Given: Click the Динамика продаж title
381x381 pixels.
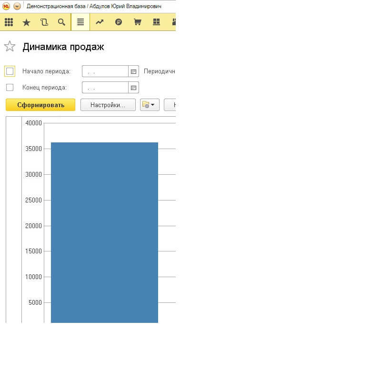Looking at the screenshot, I should (x=63, y=47).
